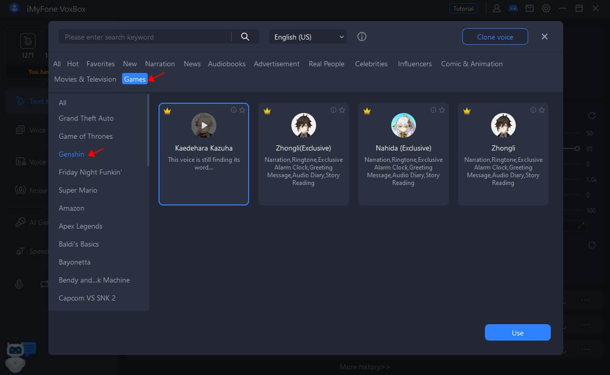Switch to the Favorites category tab
This screenshot has height=375, width=610.
pos(100,64)
